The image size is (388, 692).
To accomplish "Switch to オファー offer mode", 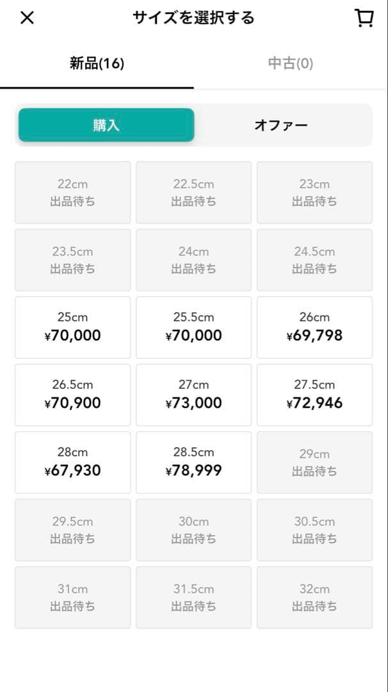I will pos(282,125).
